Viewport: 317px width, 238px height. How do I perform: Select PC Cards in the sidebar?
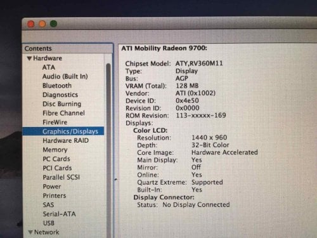point(56,159)
